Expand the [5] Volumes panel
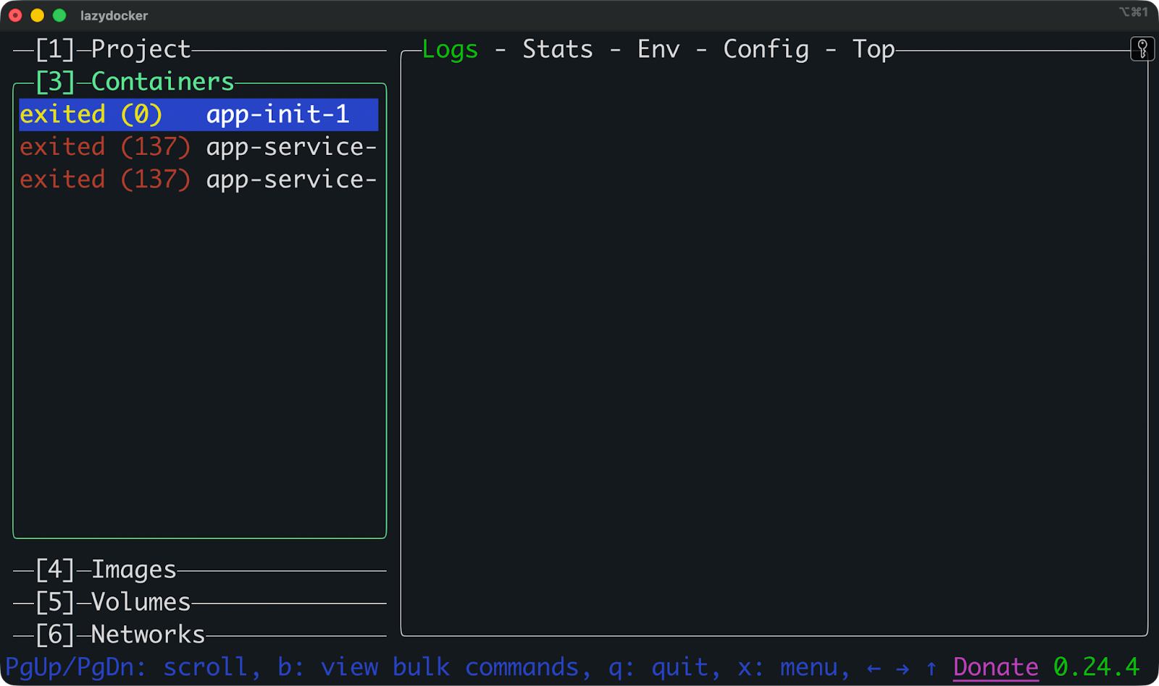This screenshot has height=686, width=1159. point(112,601)
